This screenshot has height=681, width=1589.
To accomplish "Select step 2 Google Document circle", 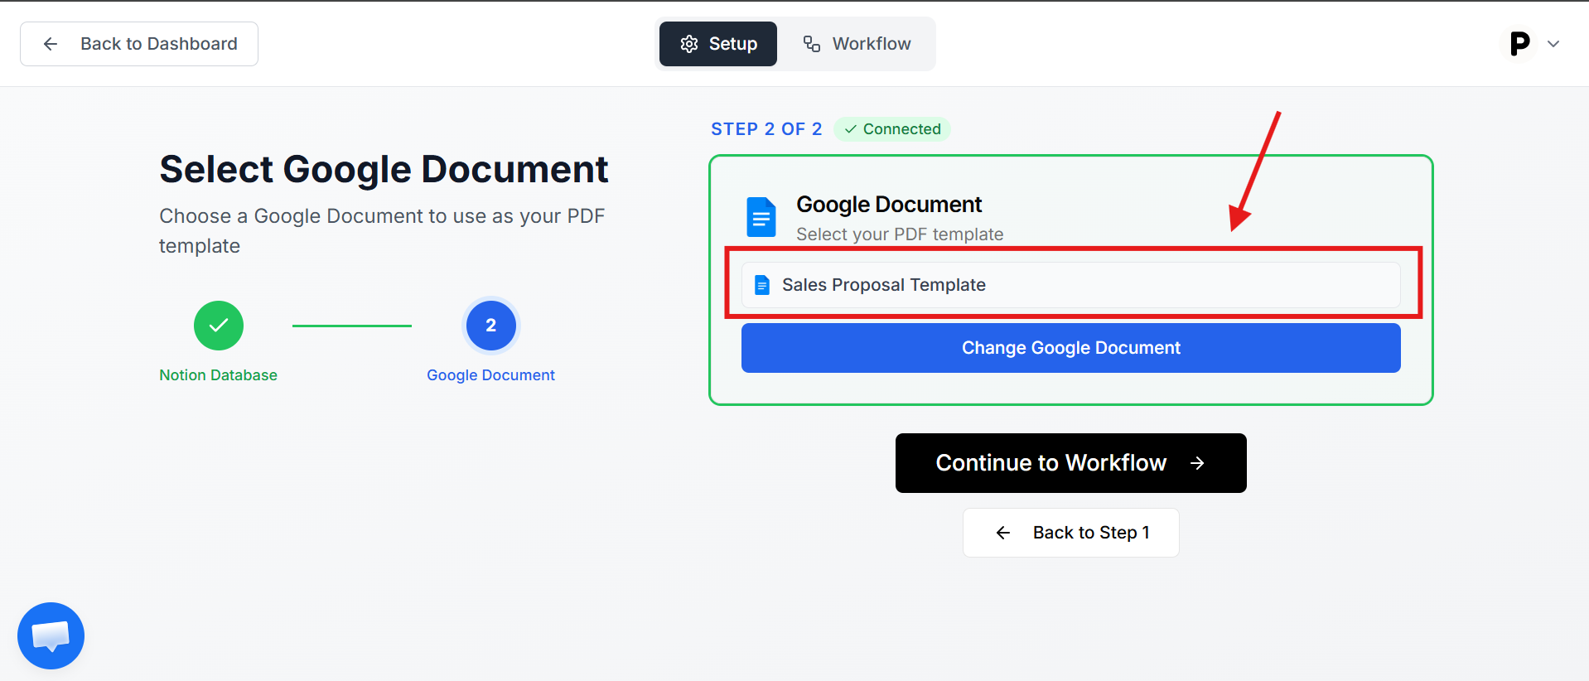I will click(x=491, y=326).
